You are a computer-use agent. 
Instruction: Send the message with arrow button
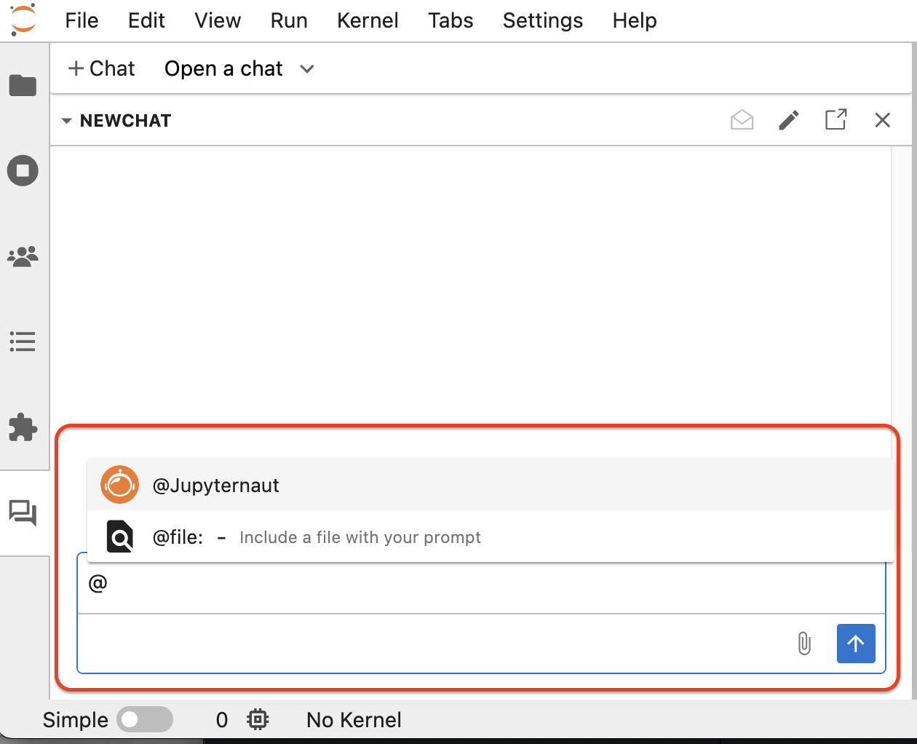[x=856, y=644]
